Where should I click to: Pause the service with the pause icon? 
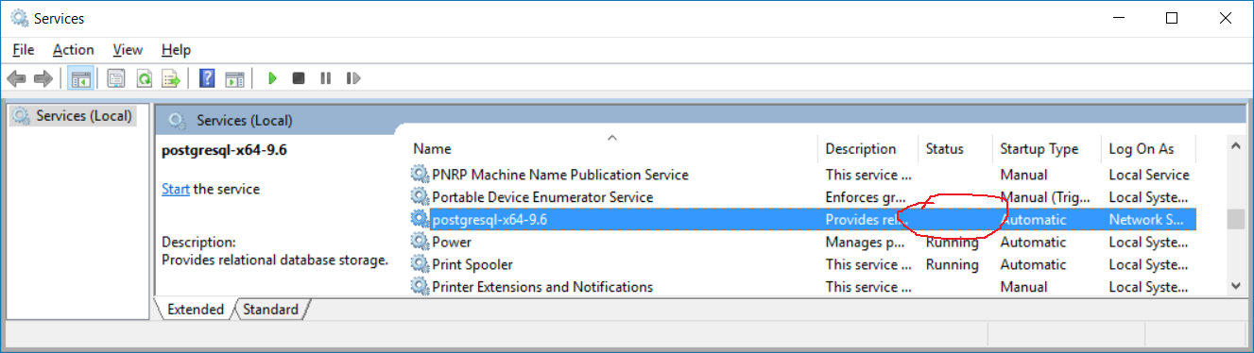point(325,78)
